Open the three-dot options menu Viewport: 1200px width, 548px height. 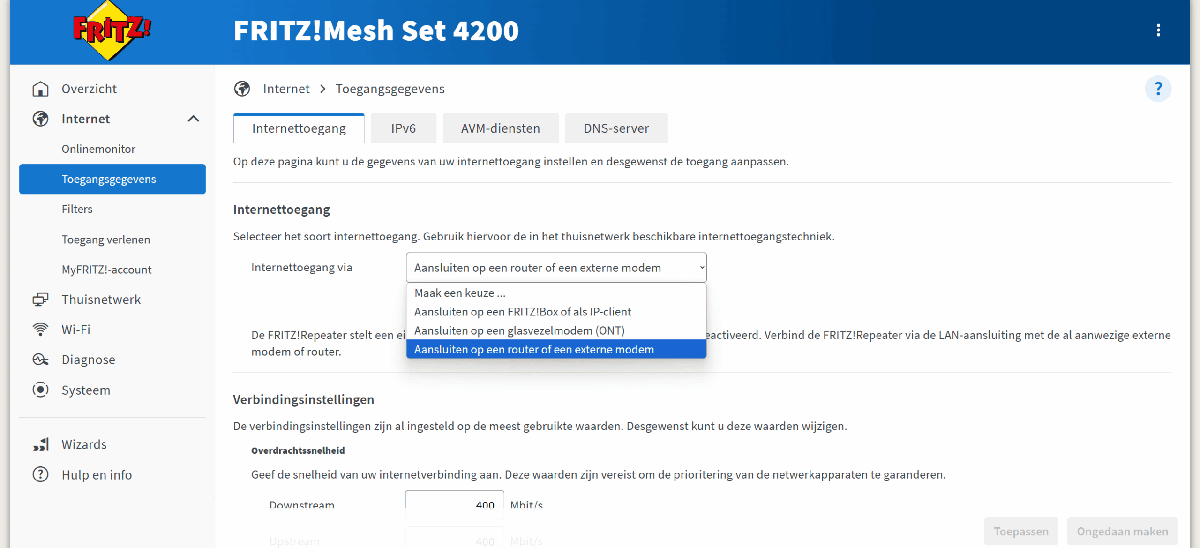1158,30
